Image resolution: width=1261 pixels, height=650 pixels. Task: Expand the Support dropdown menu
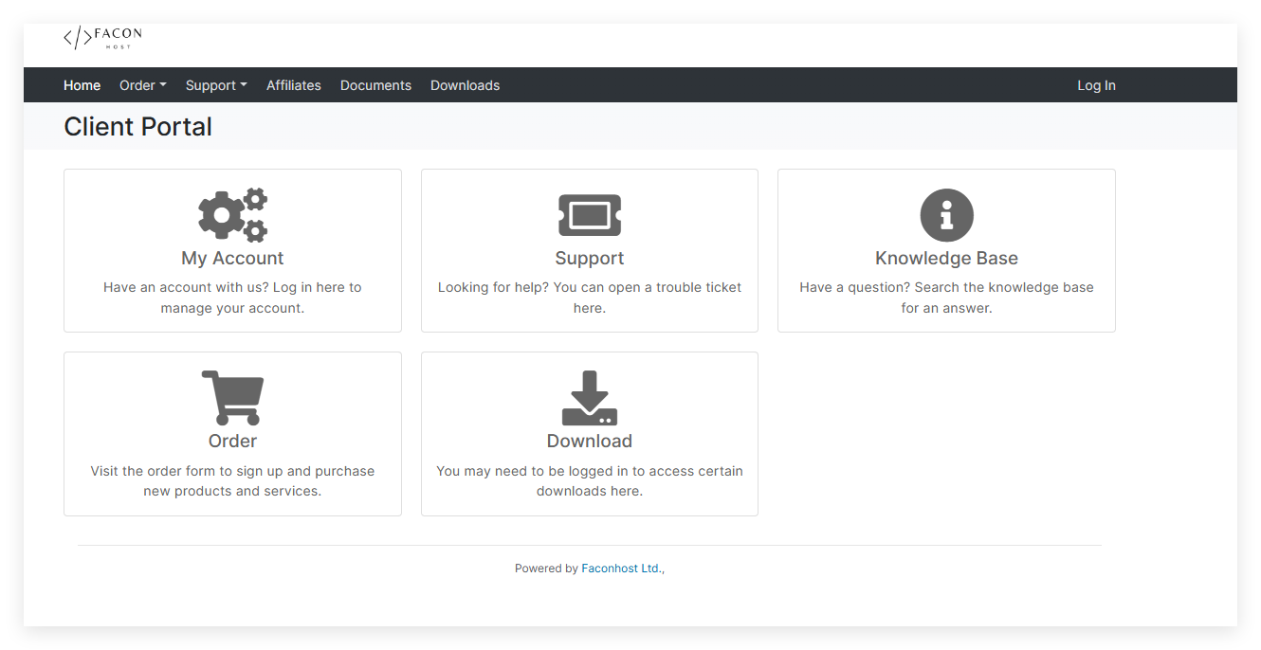point(216,85)
